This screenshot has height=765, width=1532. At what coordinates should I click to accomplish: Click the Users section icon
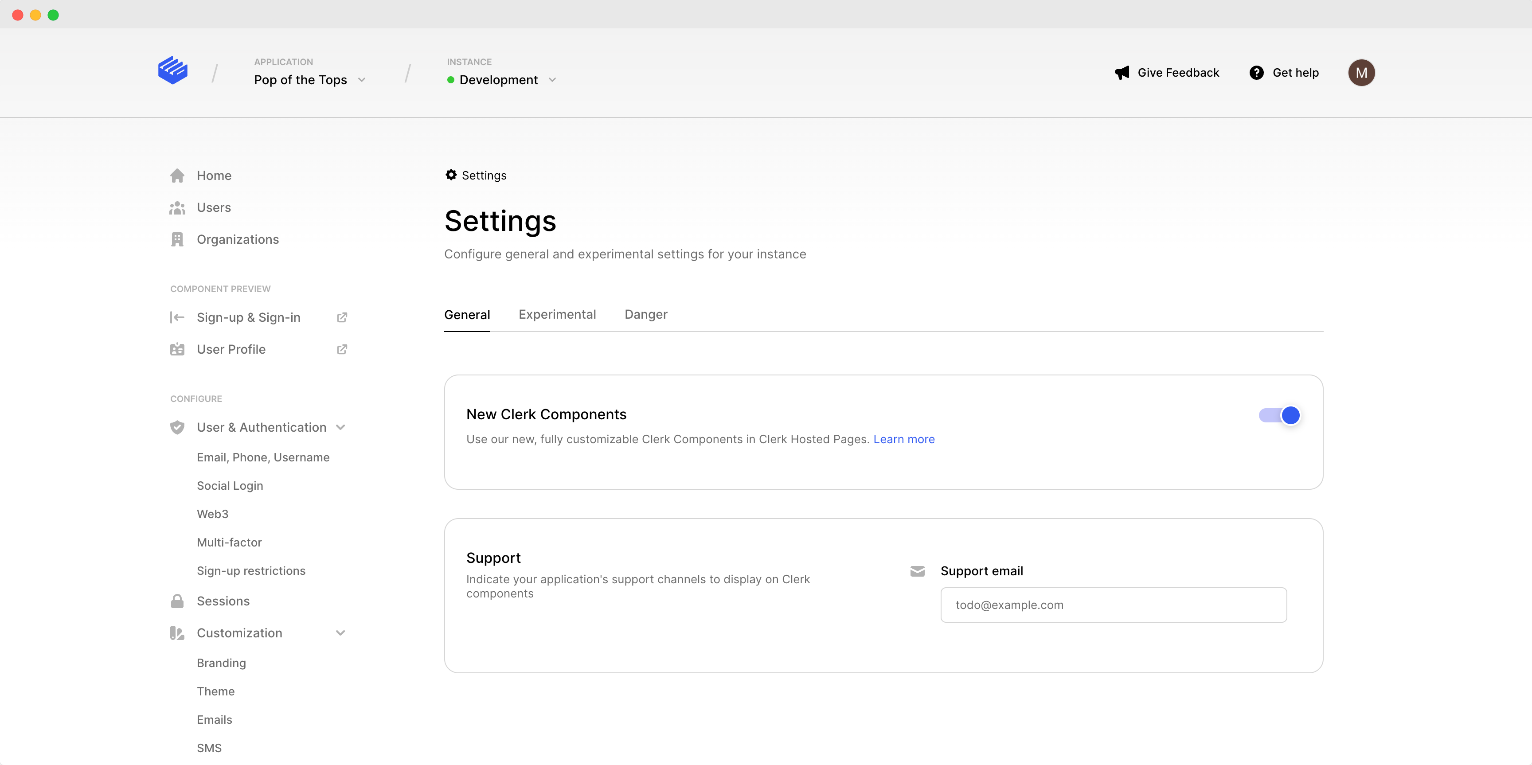coord(177,207)
